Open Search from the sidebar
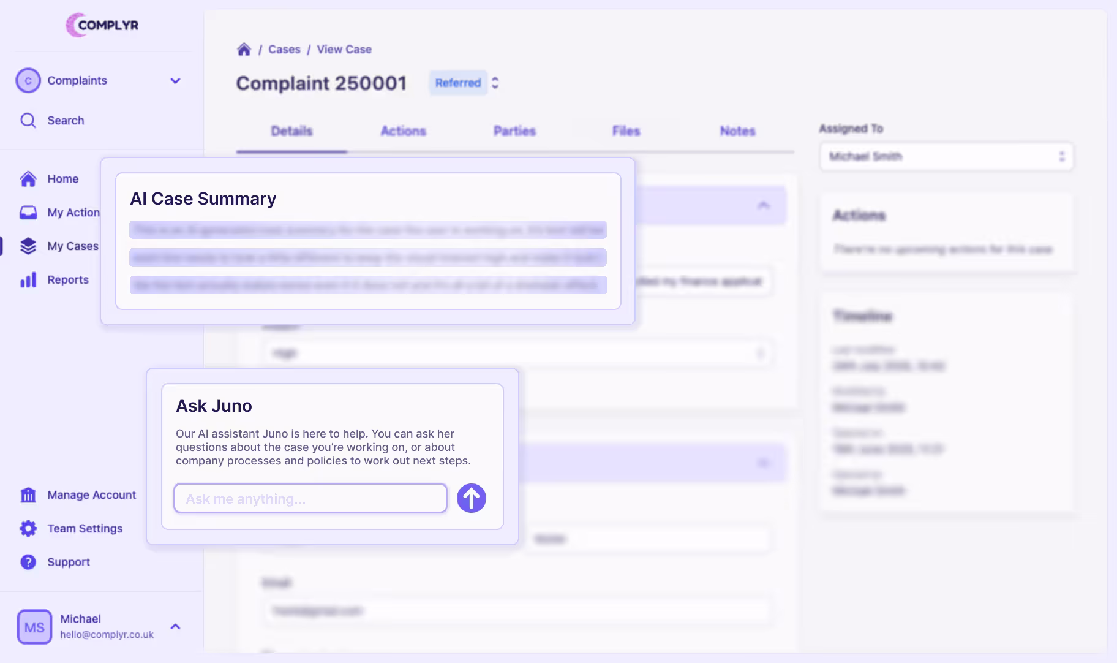This screenshot has height=663, width=1117. (66, 120)
